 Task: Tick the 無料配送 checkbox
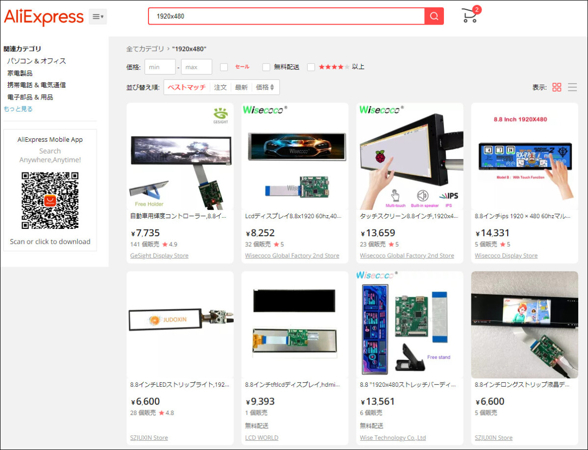[x=266, y=67]
